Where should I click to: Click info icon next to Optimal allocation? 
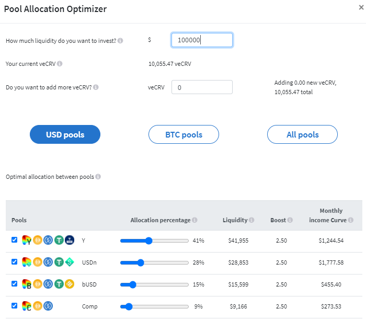point(98,176)
